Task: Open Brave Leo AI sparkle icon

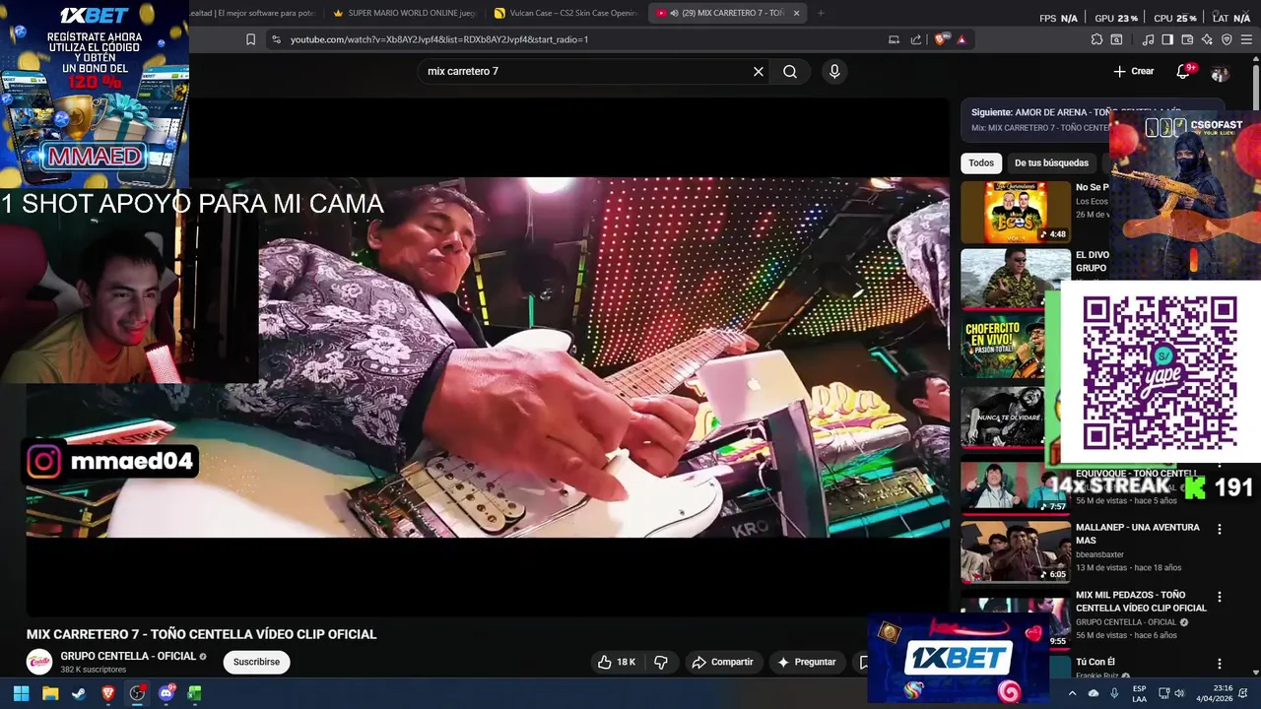Action: 1207,39
